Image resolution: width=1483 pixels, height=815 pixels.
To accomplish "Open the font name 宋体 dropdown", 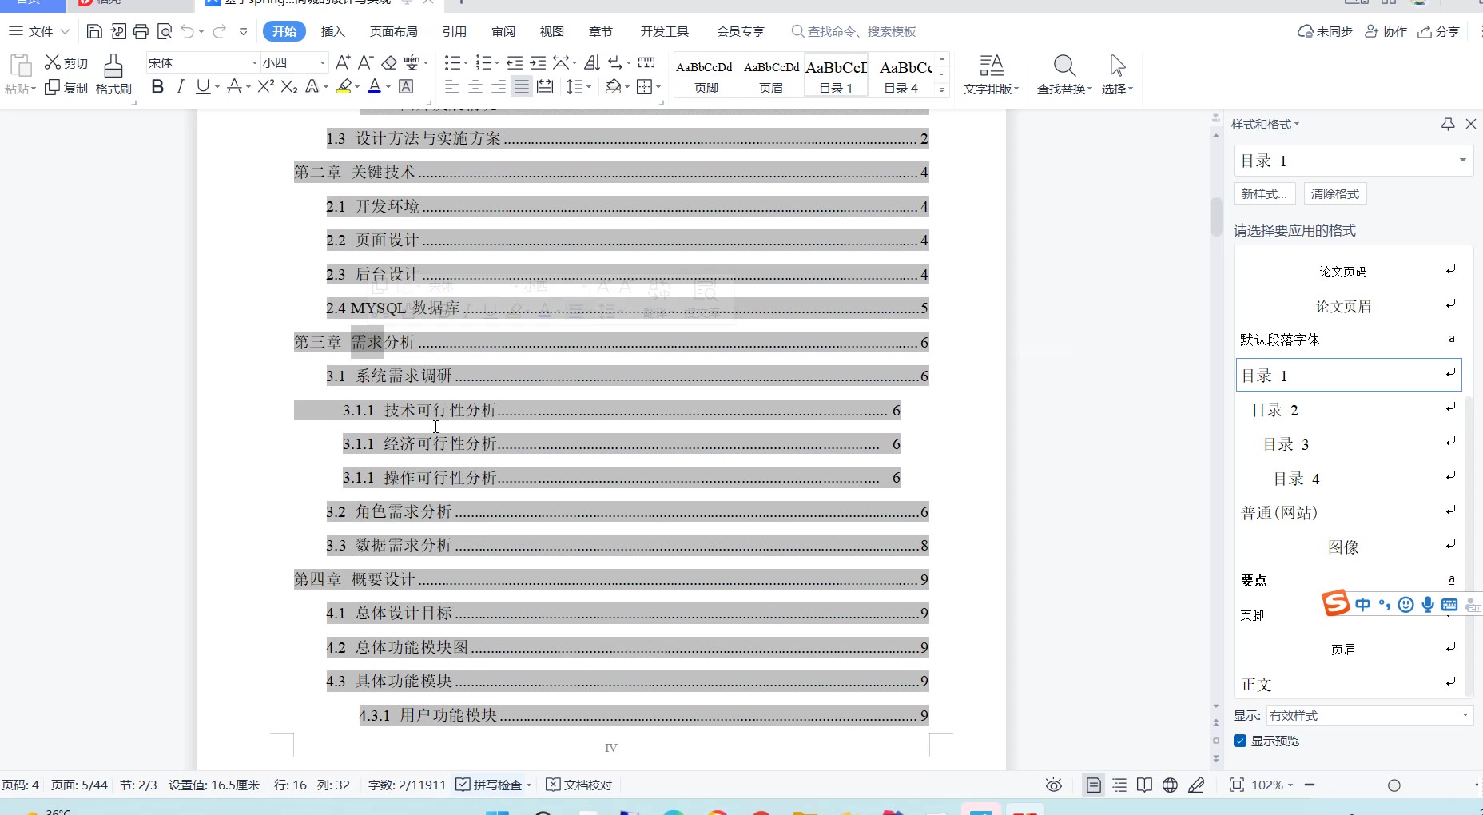I will click(x=255, y=62).
